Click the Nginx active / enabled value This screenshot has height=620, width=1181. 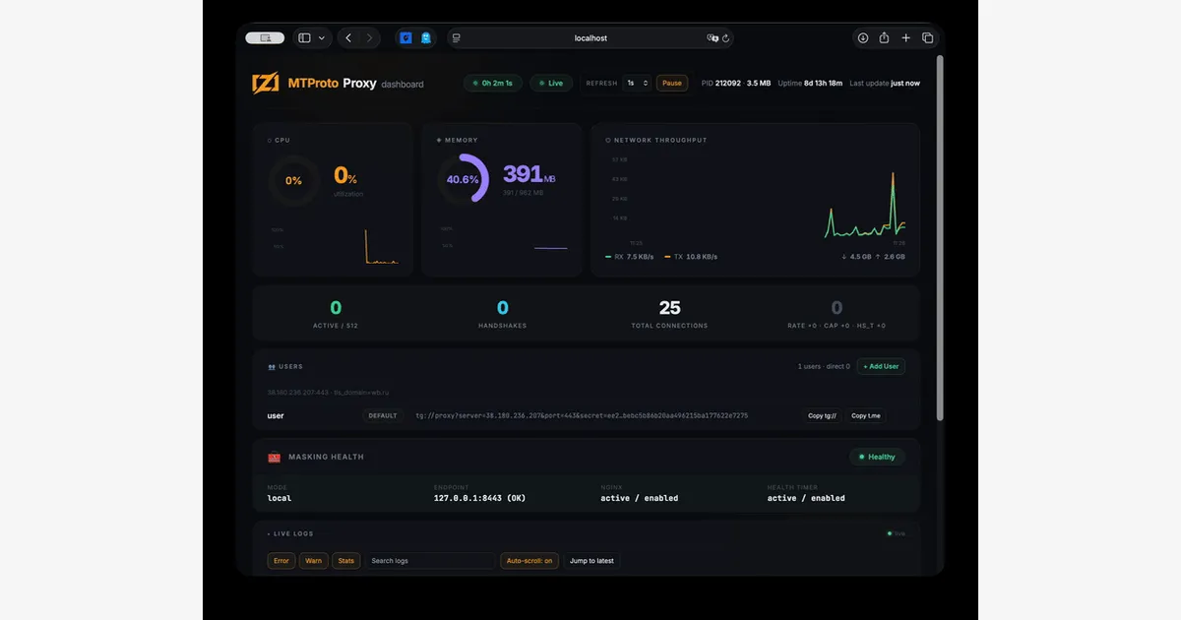coord(640,498)
